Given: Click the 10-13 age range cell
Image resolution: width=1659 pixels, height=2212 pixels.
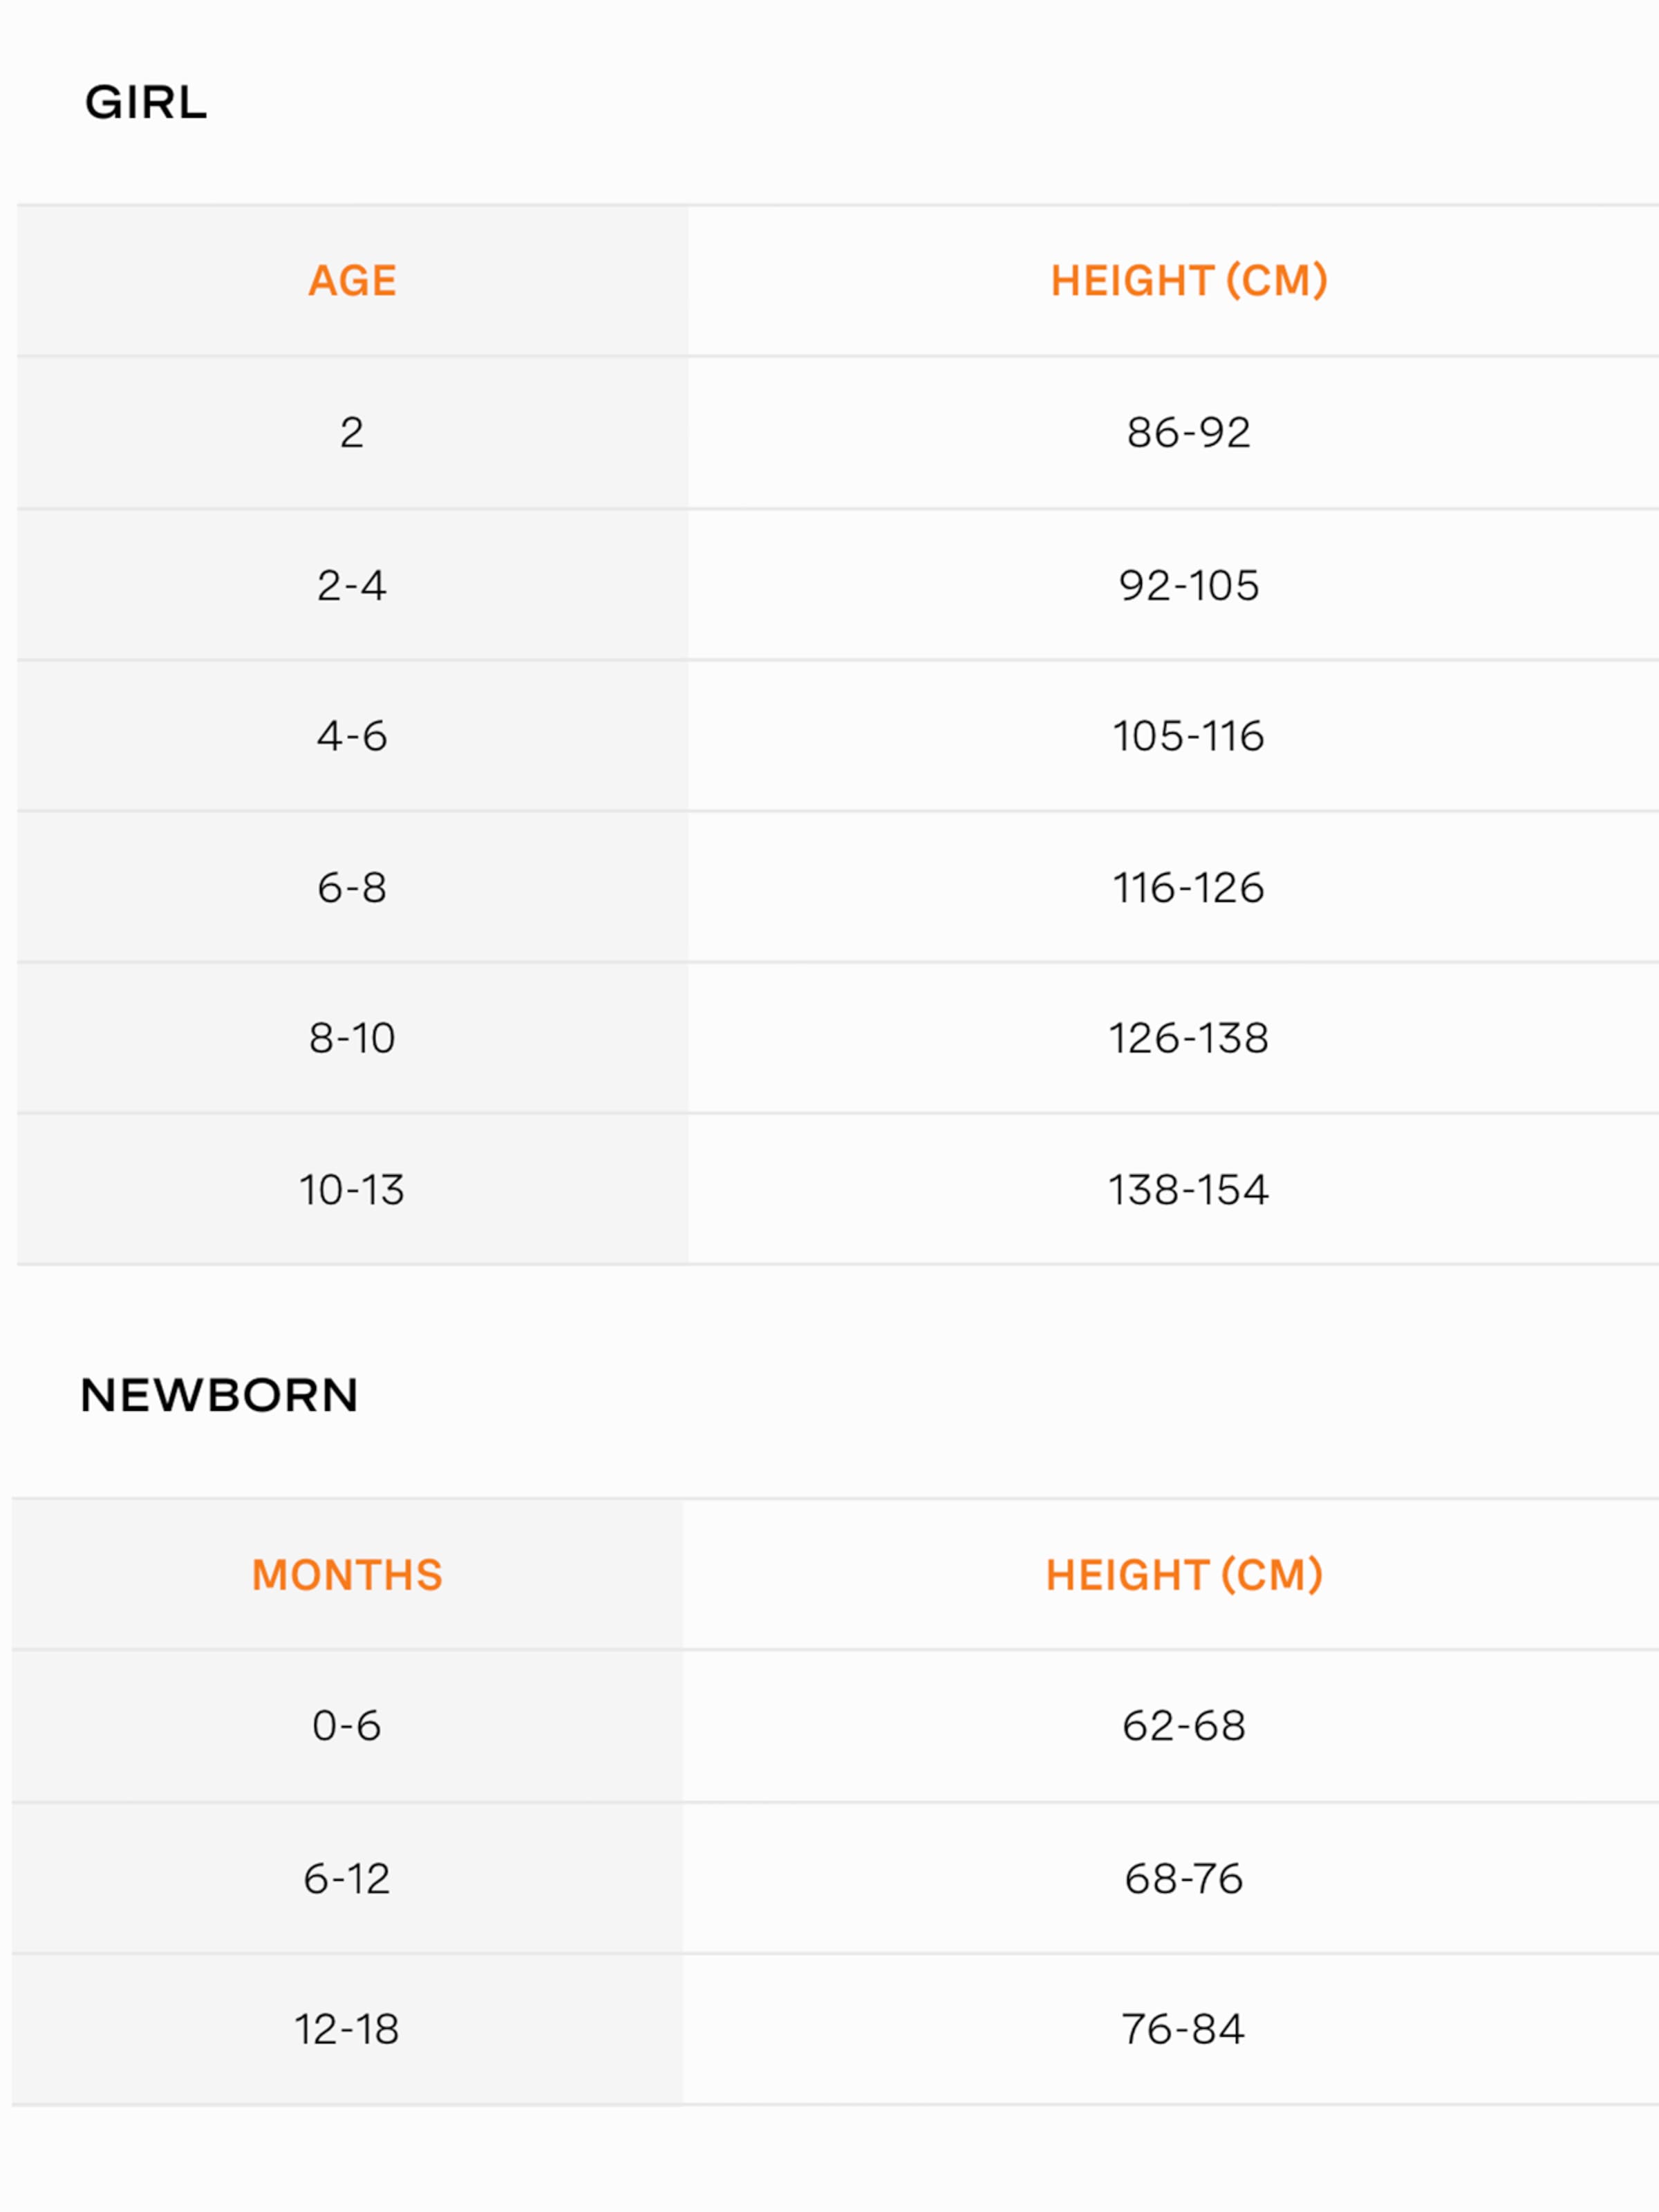Looking at the screenshot, I should pos(352,1190).
